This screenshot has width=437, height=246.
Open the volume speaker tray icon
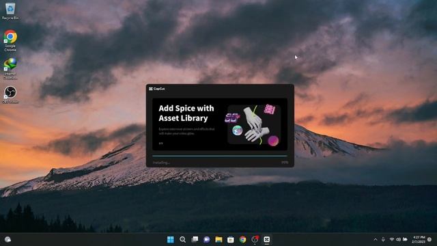[x=398, y=240]
